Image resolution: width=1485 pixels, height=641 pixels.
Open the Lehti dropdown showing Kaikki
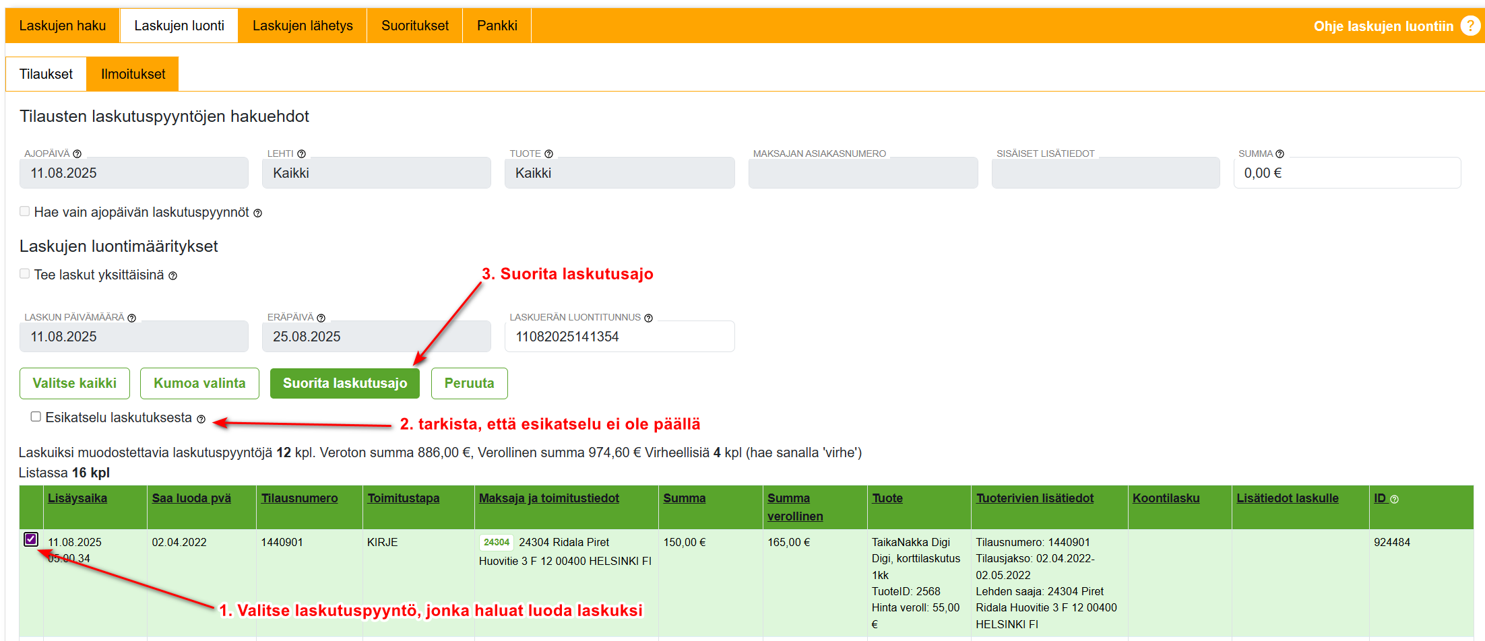[376, 173]
